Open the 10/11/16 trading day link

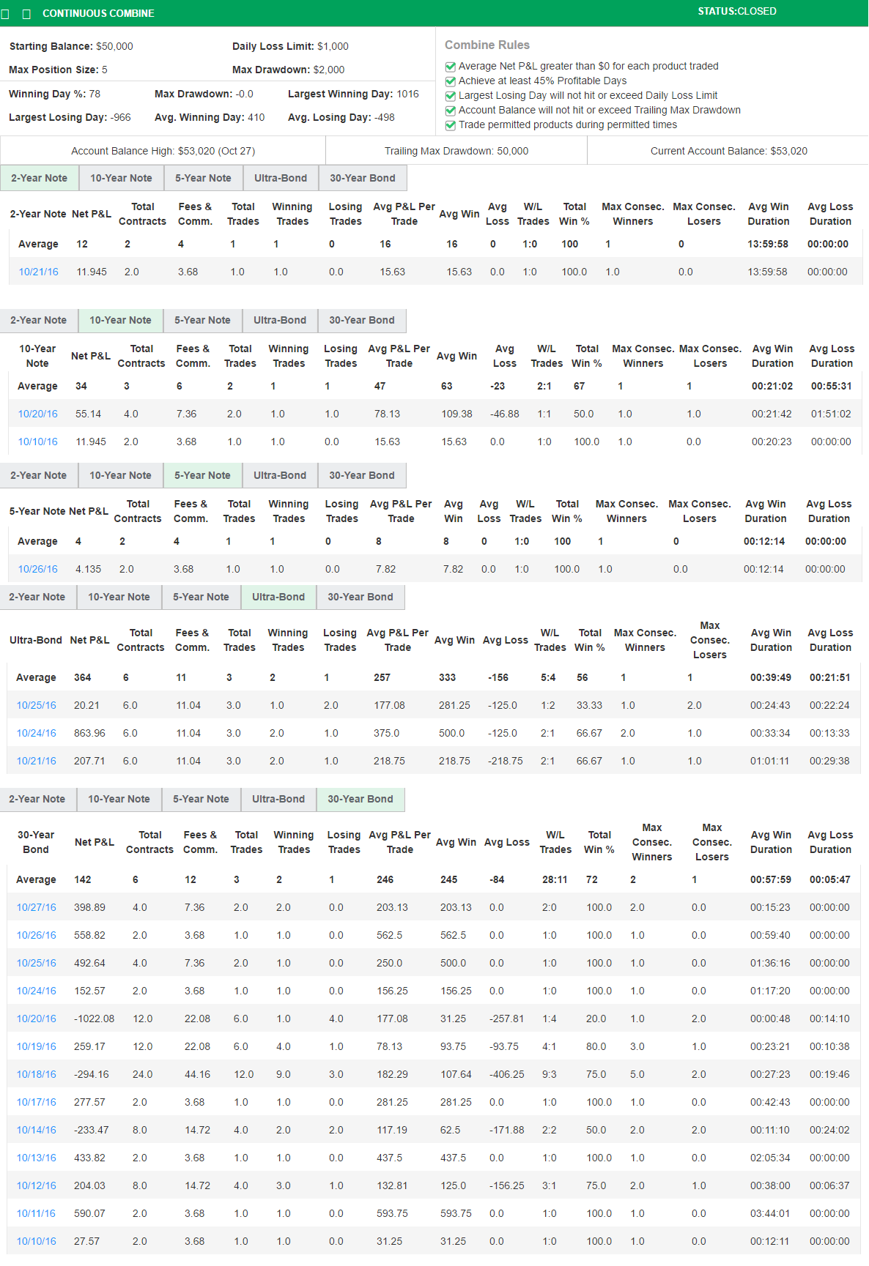coord(37,1213)
